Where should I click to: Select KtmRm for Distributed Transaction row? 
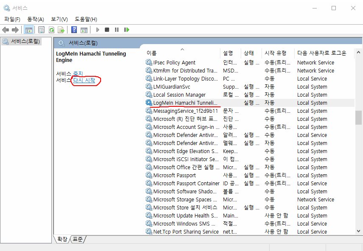coord(250,70)
